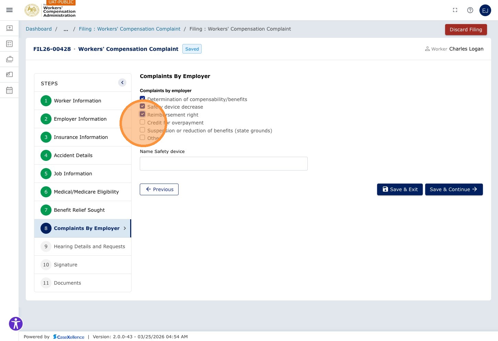Click the CaseXellence logo in footer
Screen dimensions: 498x341
69,337
